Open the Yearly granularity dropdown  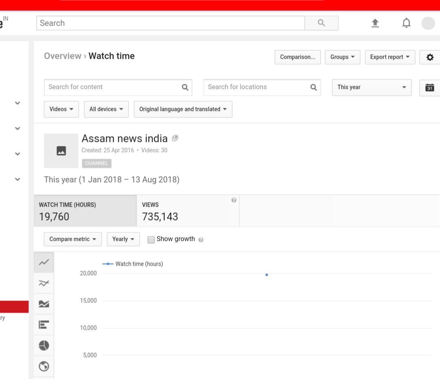click(123, 239)
